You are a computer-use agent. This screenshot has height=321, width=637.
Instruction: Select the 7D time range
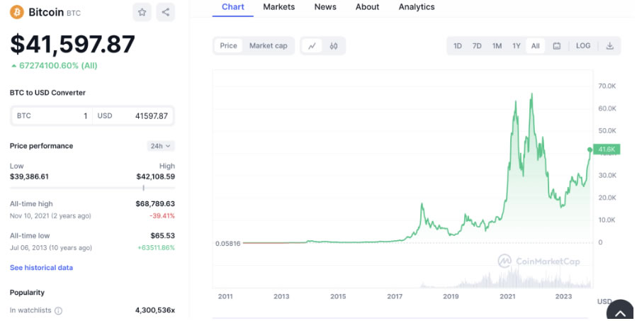pos(477,46)
